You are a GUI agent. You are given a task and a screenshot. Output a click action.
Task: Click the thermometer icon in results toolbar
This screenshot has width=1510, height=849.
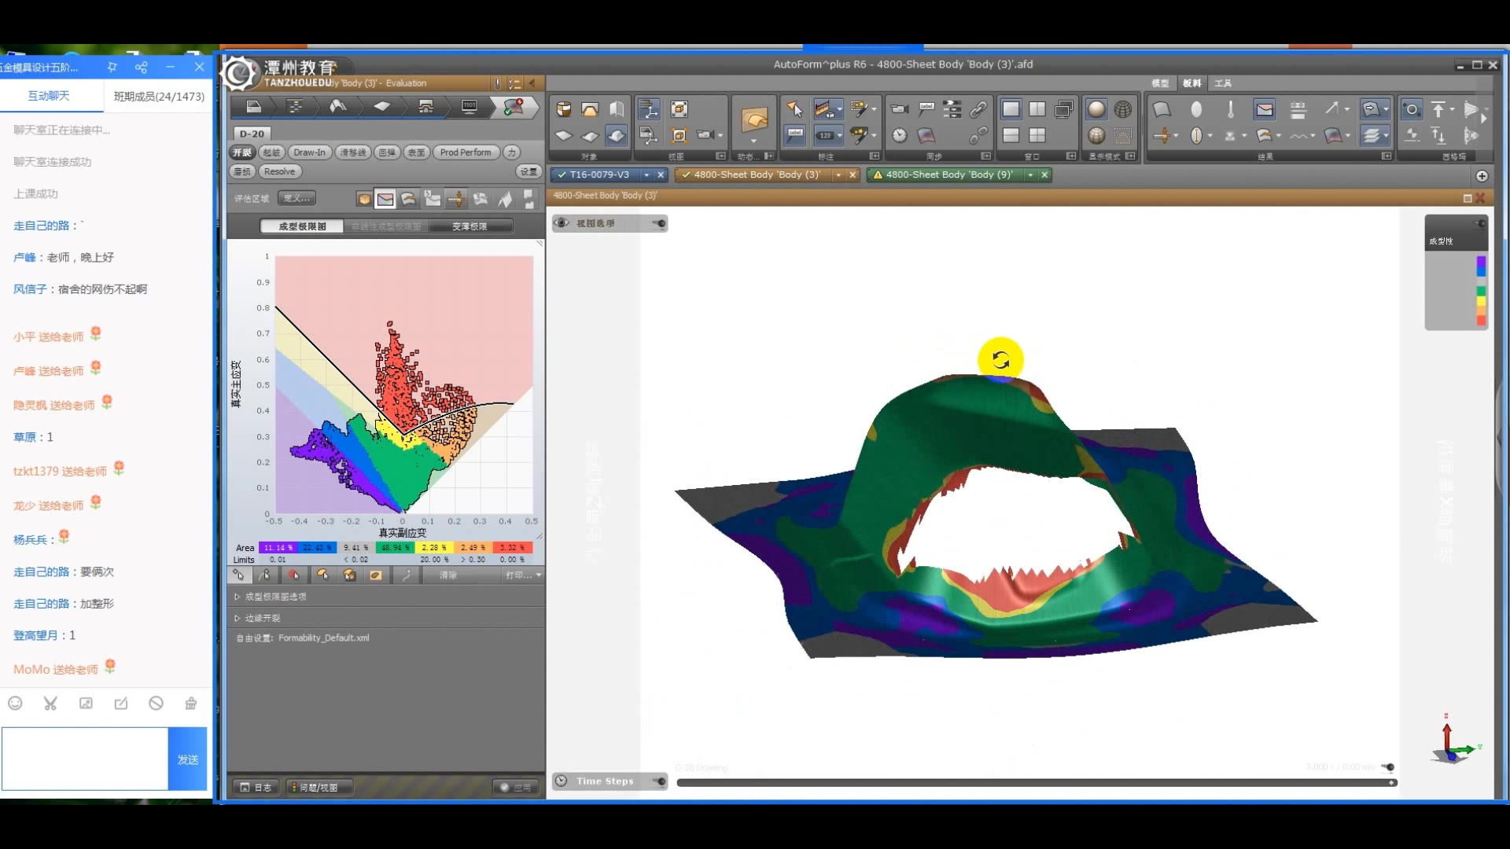pyautogui.click(x=1230, y=109)
